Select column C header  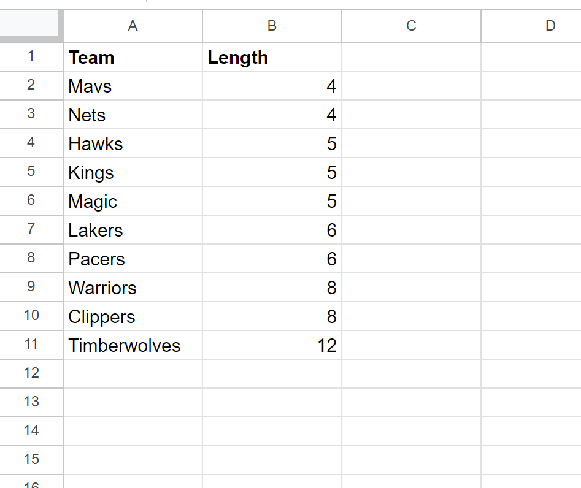(411, 26)
